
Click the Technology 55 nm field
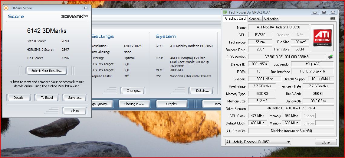pos(260,42)
